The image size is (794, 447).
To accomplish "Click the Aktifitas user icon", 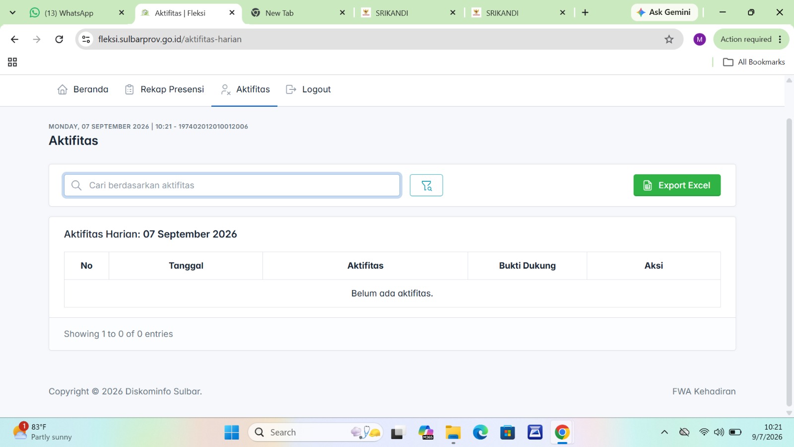I will 226,89.
